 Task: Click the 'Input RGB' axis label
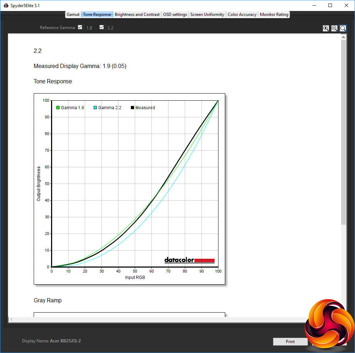[x=135, y=278]
